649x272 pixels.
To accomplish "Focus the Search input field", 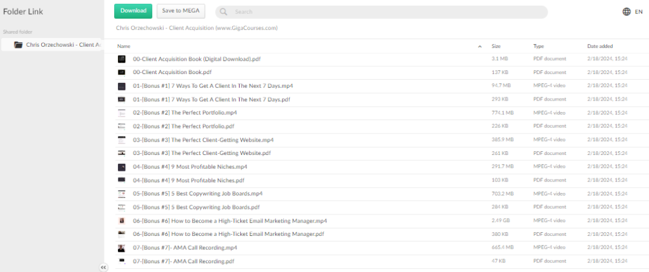I will click(380, 12).
